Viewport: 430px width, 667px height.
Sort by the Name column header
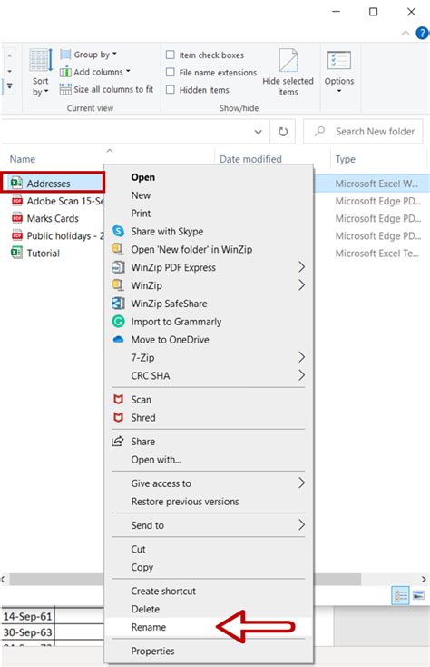[22, 159]
